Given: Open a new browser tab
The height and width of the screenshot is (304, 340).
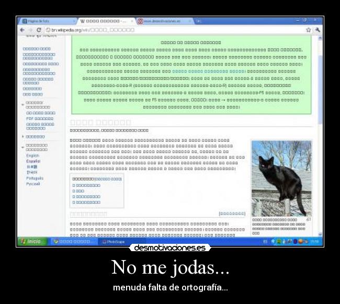Looking at the screenshot, I should [x=198, y=21].
